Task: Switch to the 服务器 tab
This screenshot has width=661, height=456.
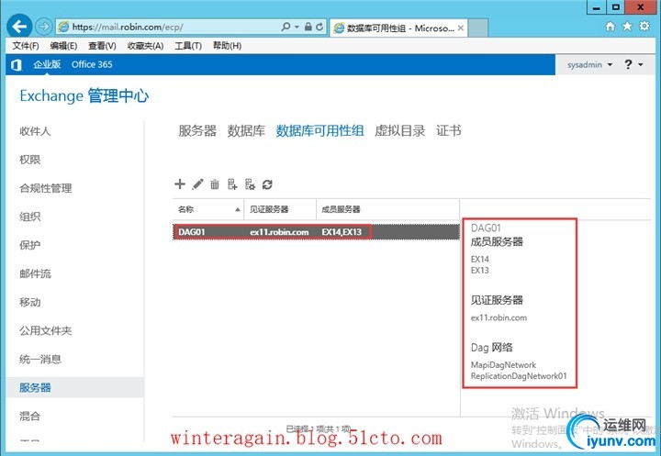Action: click(197, 130)
